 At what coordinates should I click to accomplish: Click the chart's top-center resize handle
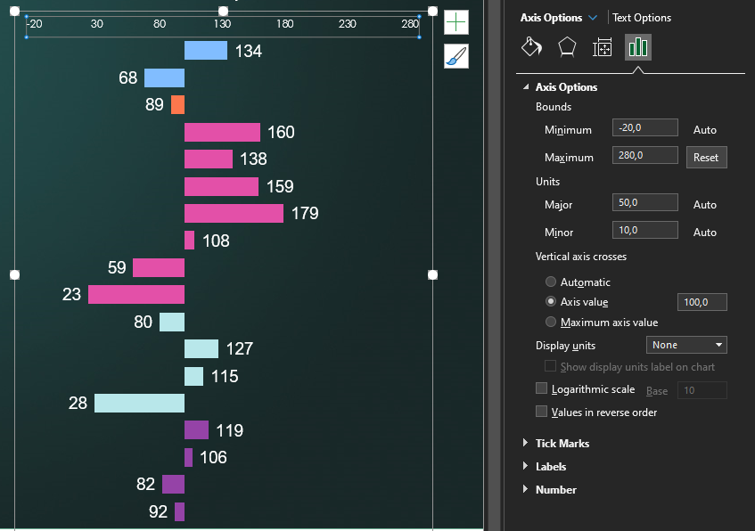click(x=223, y=11)
